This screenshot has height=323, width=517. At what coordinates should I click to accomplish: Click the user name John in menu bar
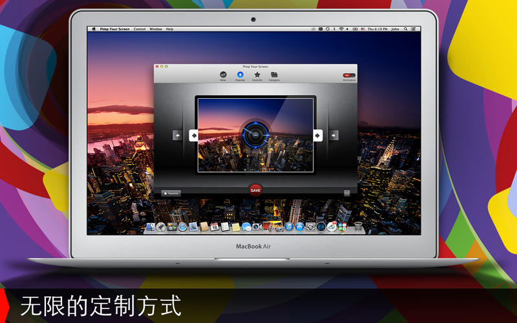pos(395,29)
